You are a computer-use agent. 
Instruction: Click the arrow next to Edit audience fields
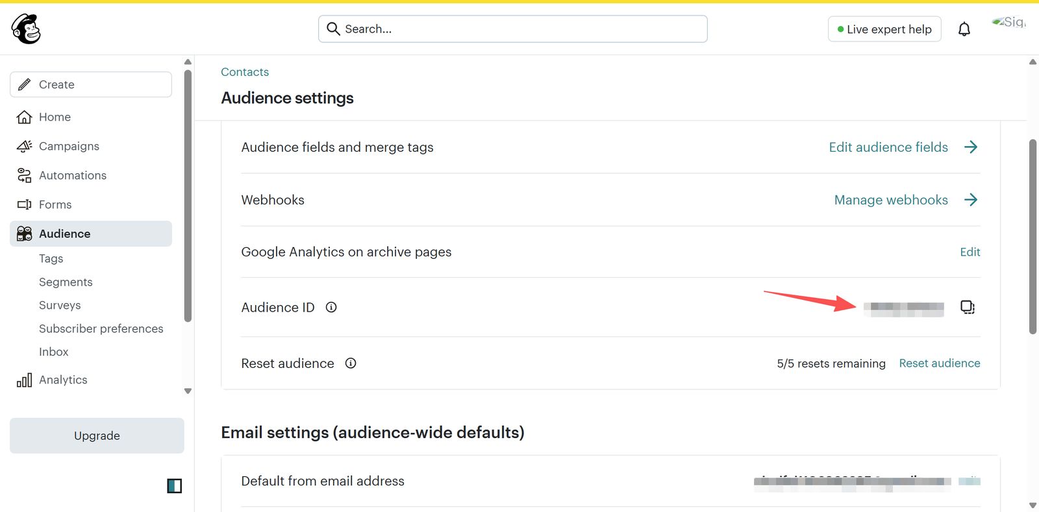[x=971, y=147]
